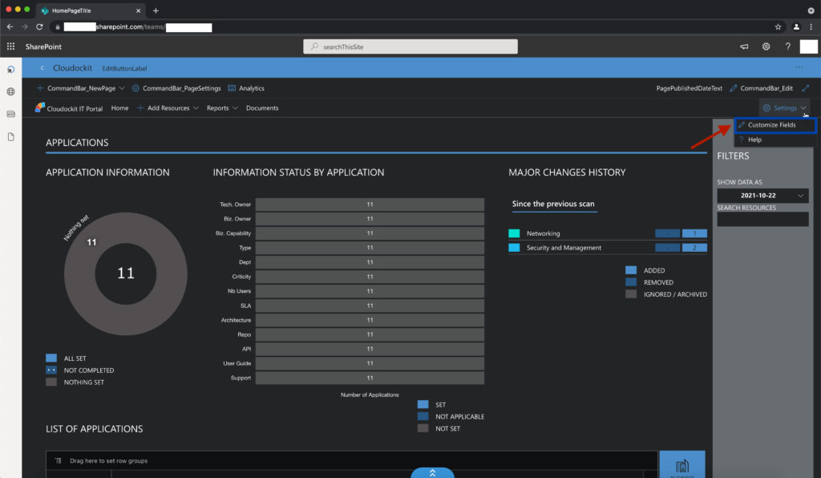Click the PagePublishedDateText label
821x478 pixels.
tap(689, 88)
